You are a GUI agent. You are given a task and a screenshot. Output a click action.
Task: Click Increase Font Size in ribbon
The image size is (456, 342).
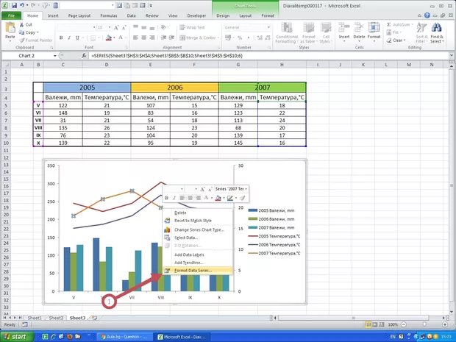(x=116, y=28)
